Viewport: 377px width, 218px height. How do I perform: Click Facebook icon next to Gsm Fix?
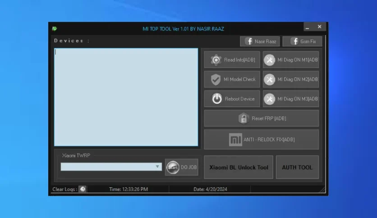click(294, 41)
